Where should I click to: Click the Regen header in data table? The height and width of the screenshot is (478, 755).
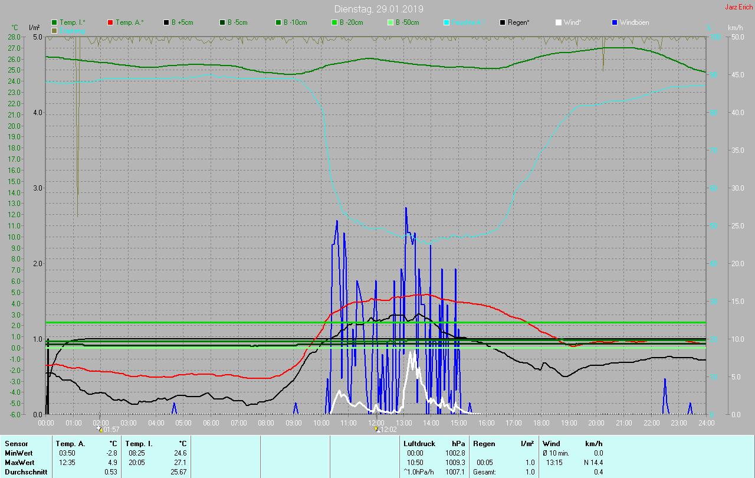pos(484,443)
